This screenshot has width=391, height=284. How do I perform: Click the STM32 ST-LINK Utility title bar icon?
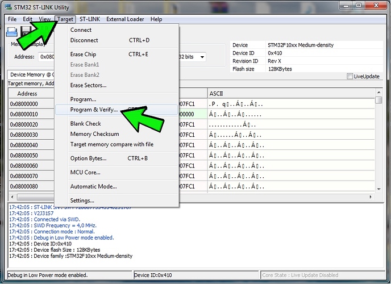[8, 7]
